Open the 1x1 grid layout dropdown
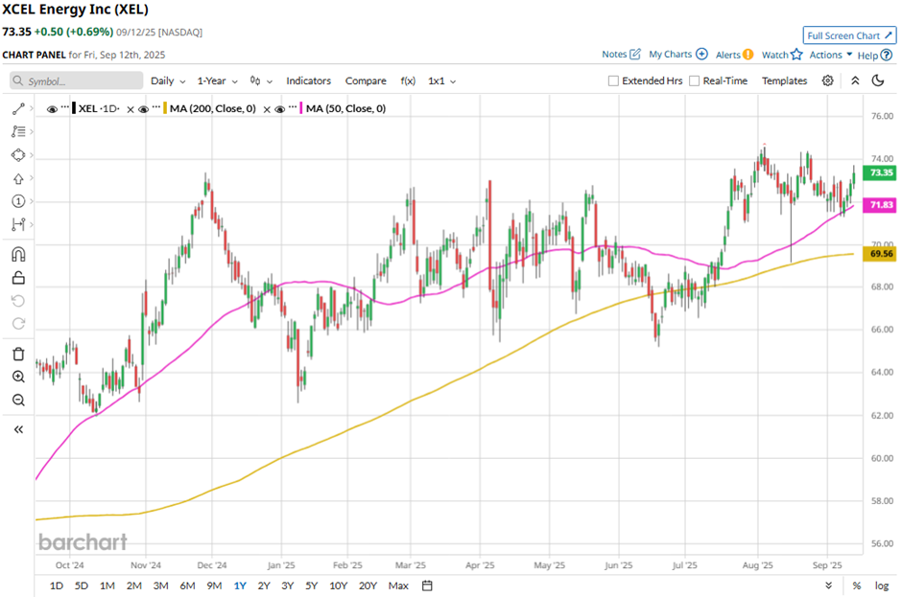Image resolution: width=902 pixels, height=597 pixels. click(441, 81)
